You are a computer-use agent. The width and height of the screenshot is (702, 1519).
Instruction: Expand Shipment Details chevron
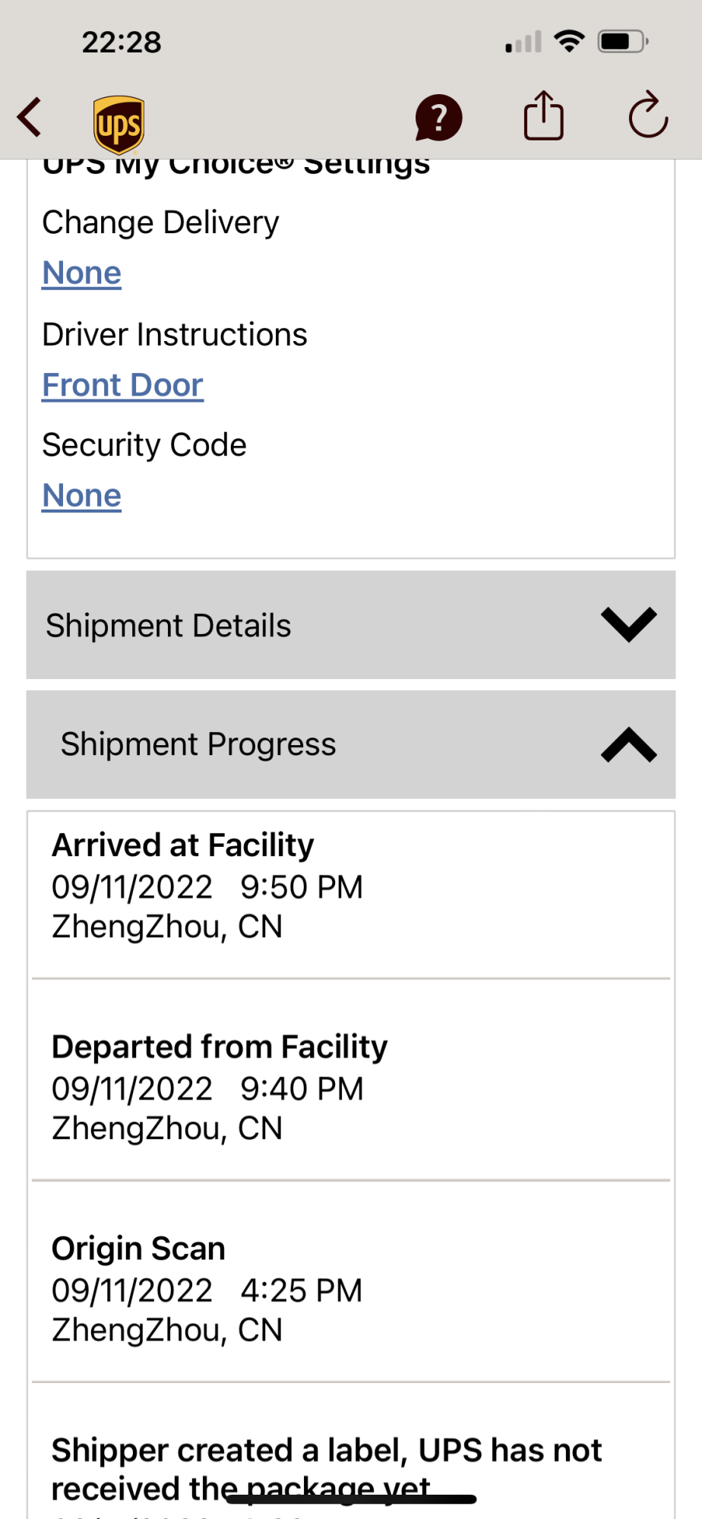628,624
